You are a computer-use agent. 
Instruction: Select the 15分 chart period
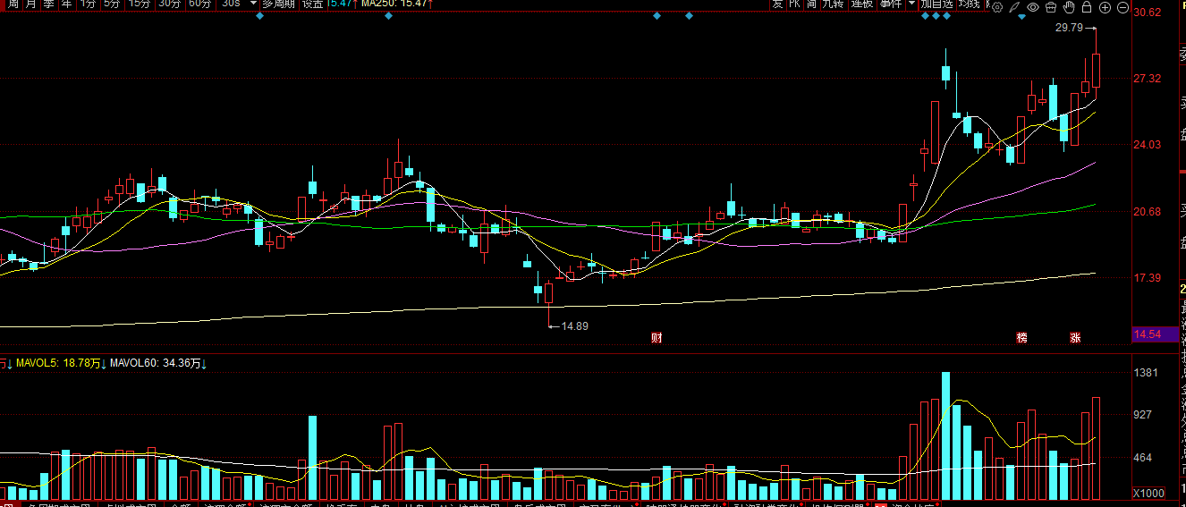coord(139,4)
